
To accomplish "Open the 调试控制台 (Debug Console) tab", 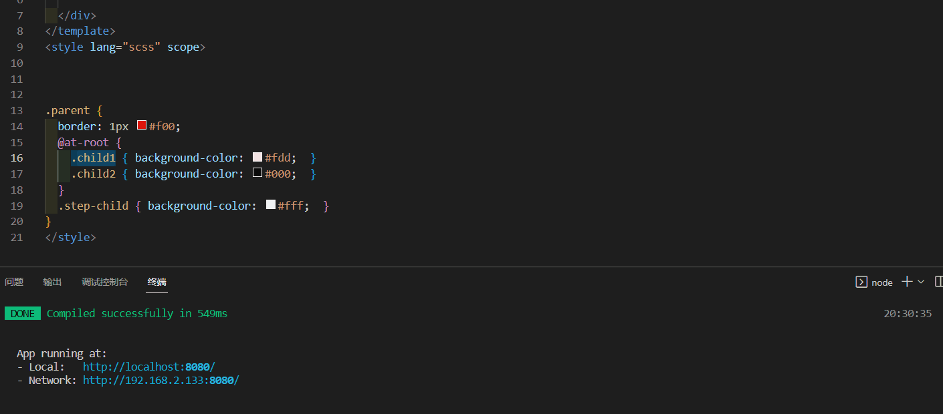I will [104, 282].
